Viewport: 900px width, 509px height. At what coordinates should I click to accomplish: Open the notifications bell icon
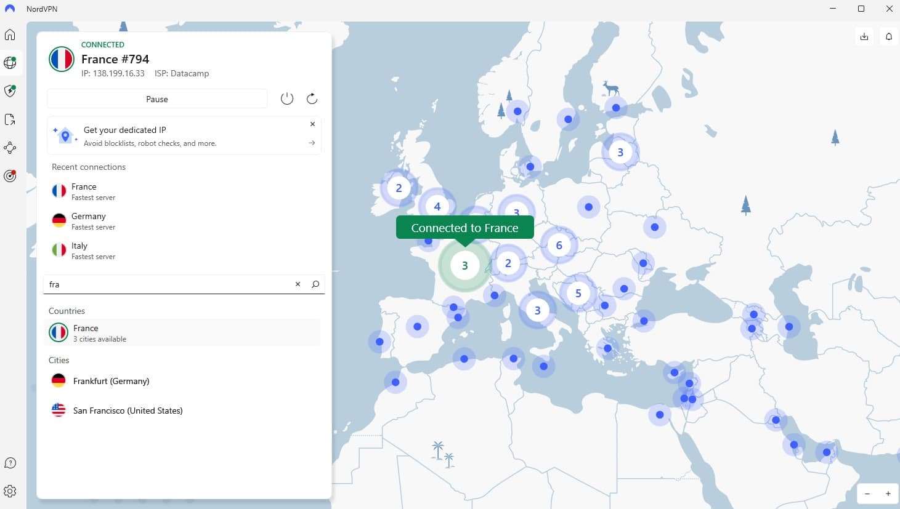pyautogui.click(x=889, y=36)
